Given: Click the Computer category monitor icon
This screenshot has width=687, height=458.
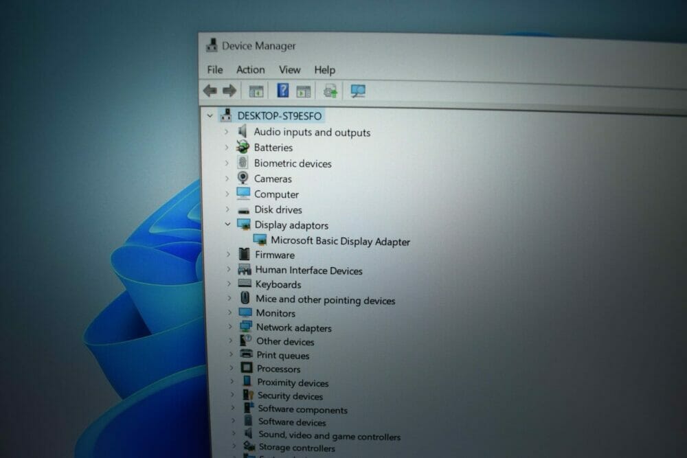Looking at the screenshot, I should [x=243, y=193].
